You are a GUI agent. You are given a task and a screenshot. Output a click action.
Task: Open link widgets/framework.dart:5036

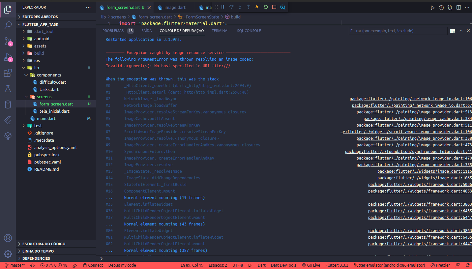420,185
